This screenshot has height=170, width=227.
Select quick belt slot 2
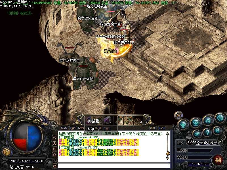pos(98,121)
